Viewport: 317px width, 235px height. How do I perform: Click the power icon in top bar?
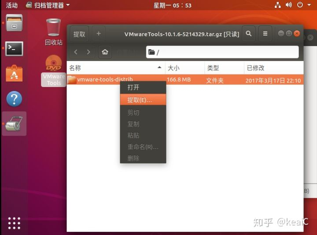(x=300, y=5)
